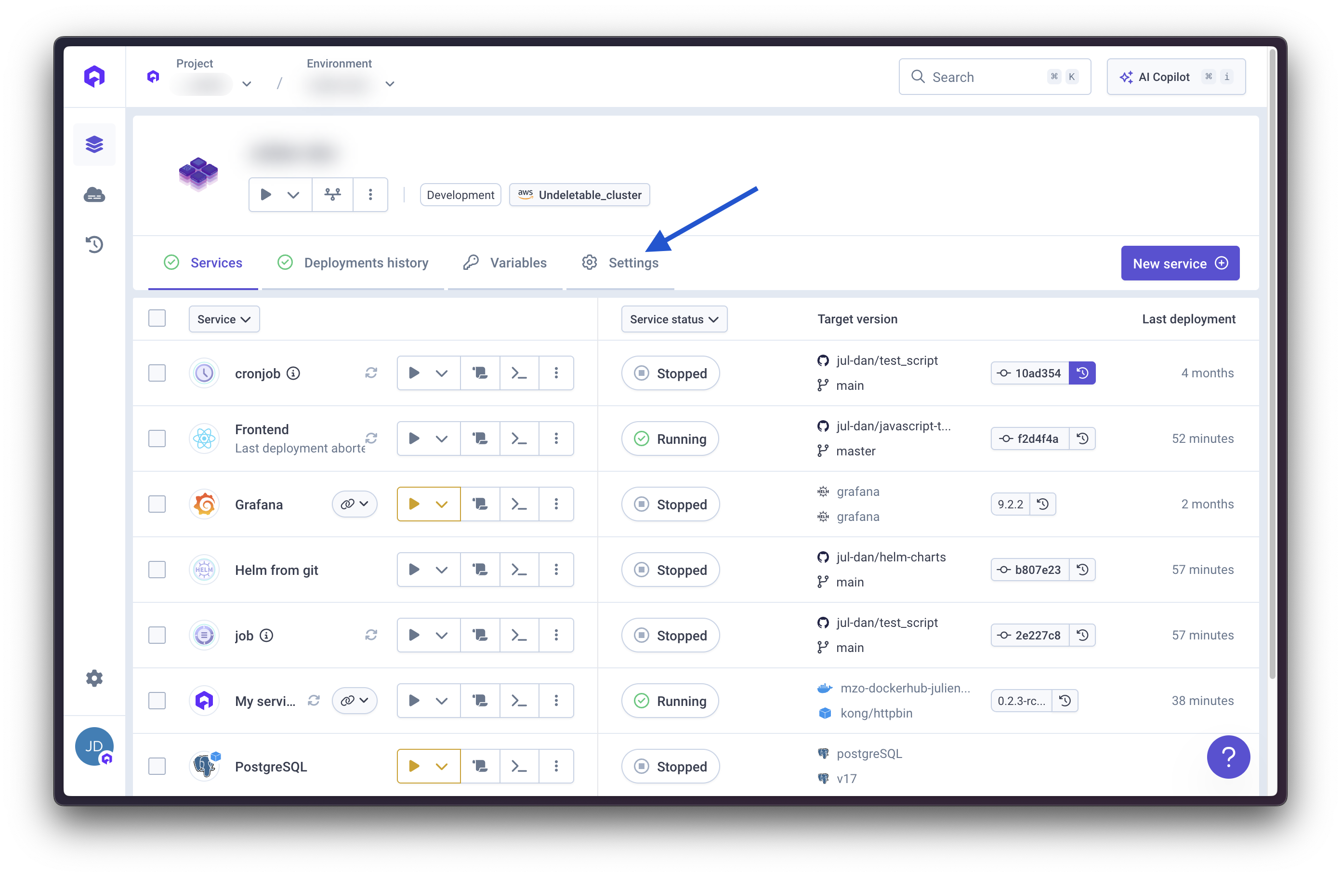Open the audit history icon in the left sidebar

click(x=94, y=245)
